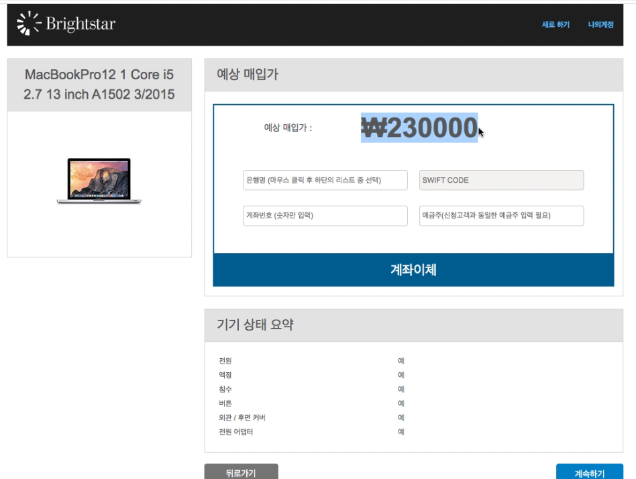Click the ₩230000 price value
Screen dimensions: 636x479
[x=419, y=128]
